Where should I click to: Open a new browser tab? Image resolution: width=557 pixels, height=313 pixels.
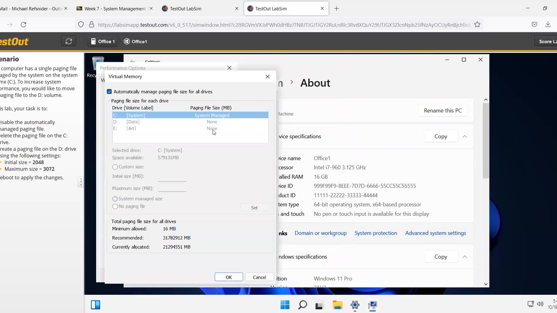336,8
